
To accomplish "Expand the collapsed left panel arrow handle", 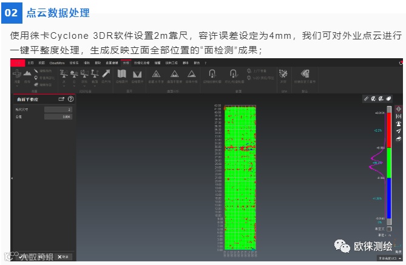I will coord(12,178).
